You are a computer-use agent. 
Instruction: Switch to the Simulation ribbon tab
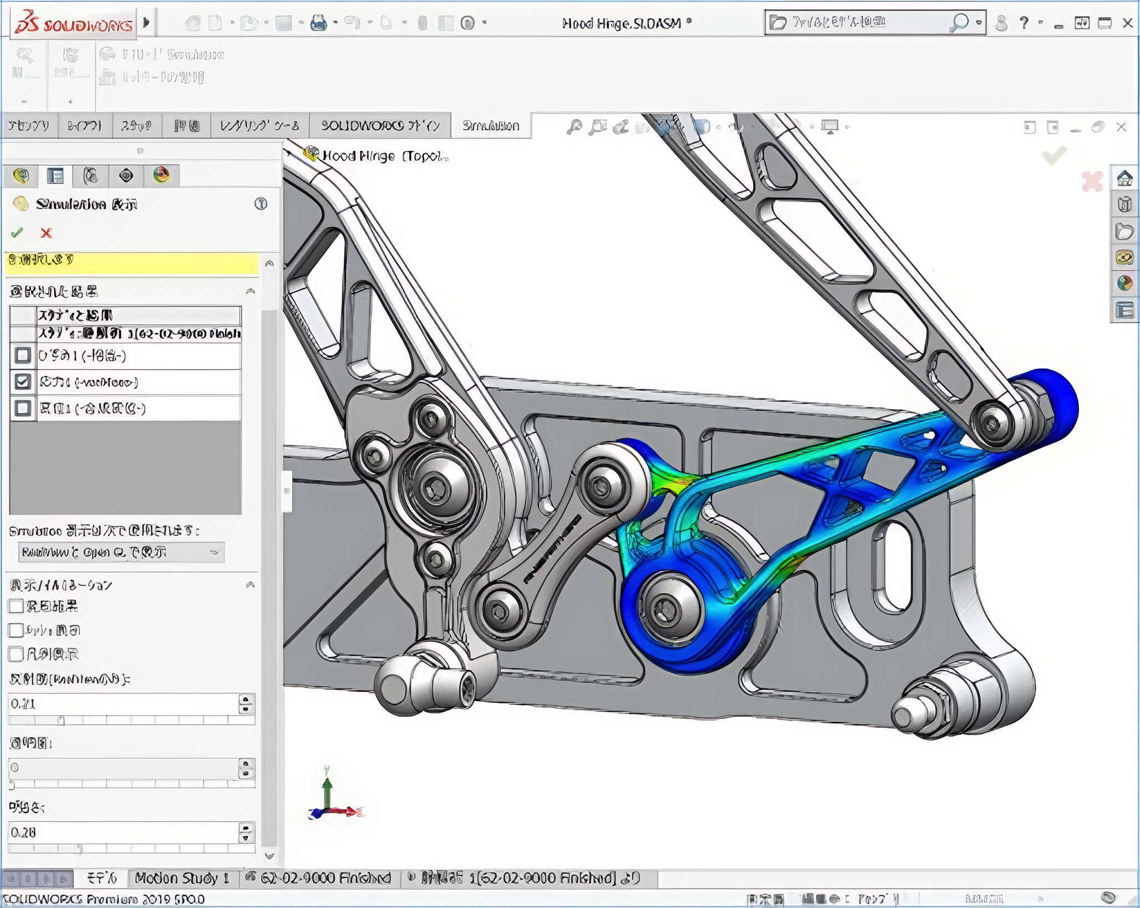pos(491,126)
